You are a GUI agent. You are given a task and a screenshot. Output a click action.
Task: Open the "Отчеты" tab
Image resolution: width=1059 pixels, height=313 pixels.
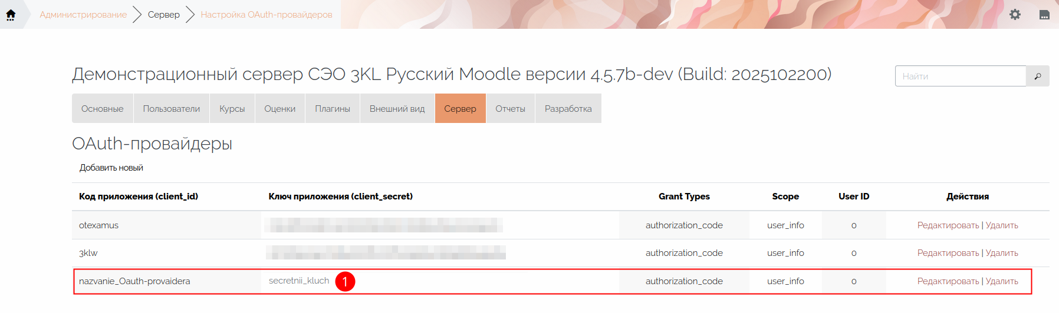pos(510,109)
